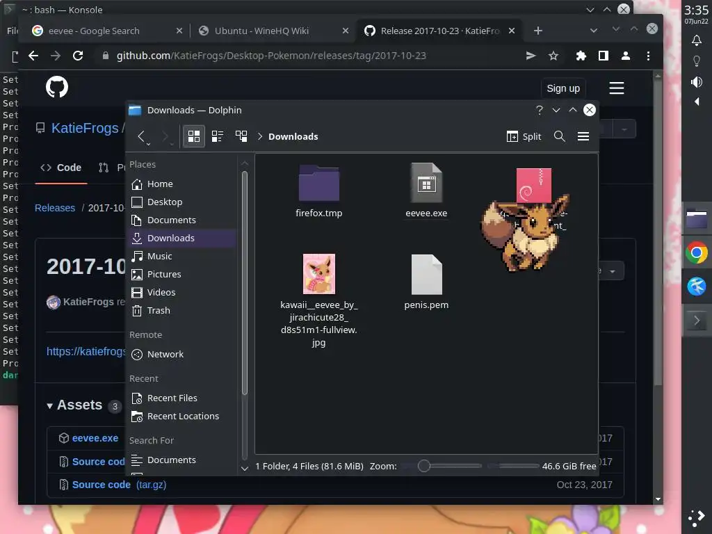
Task: Download Source code tar.gz link
Action: click(119, 485)
